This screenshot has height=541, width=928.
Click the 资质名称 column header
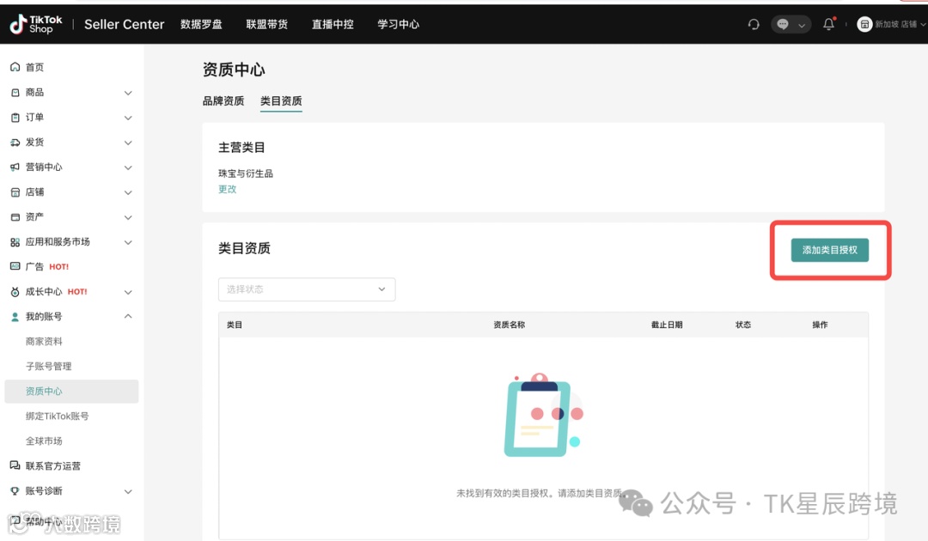[x=509, y=325]
